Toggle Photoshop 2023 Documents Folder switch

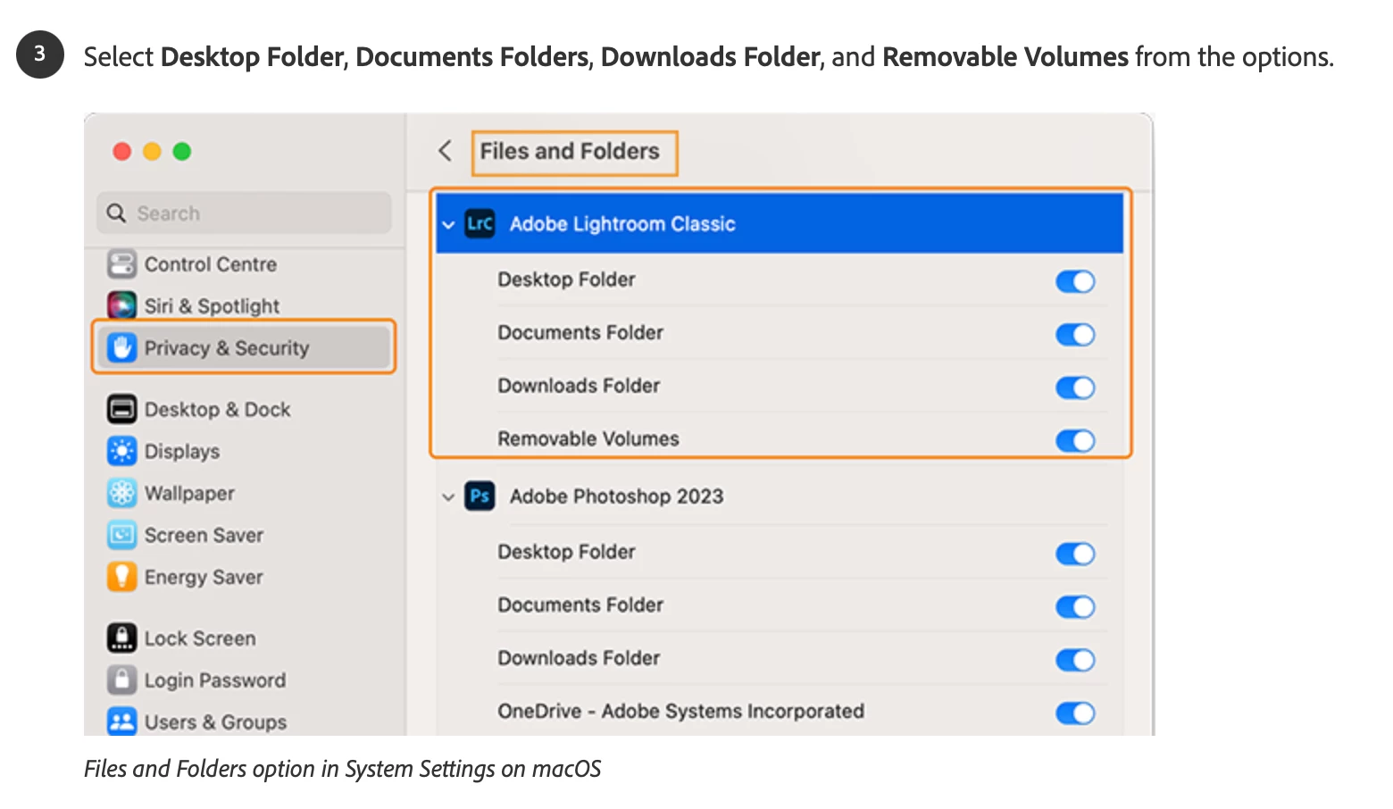pos(1075,607)
